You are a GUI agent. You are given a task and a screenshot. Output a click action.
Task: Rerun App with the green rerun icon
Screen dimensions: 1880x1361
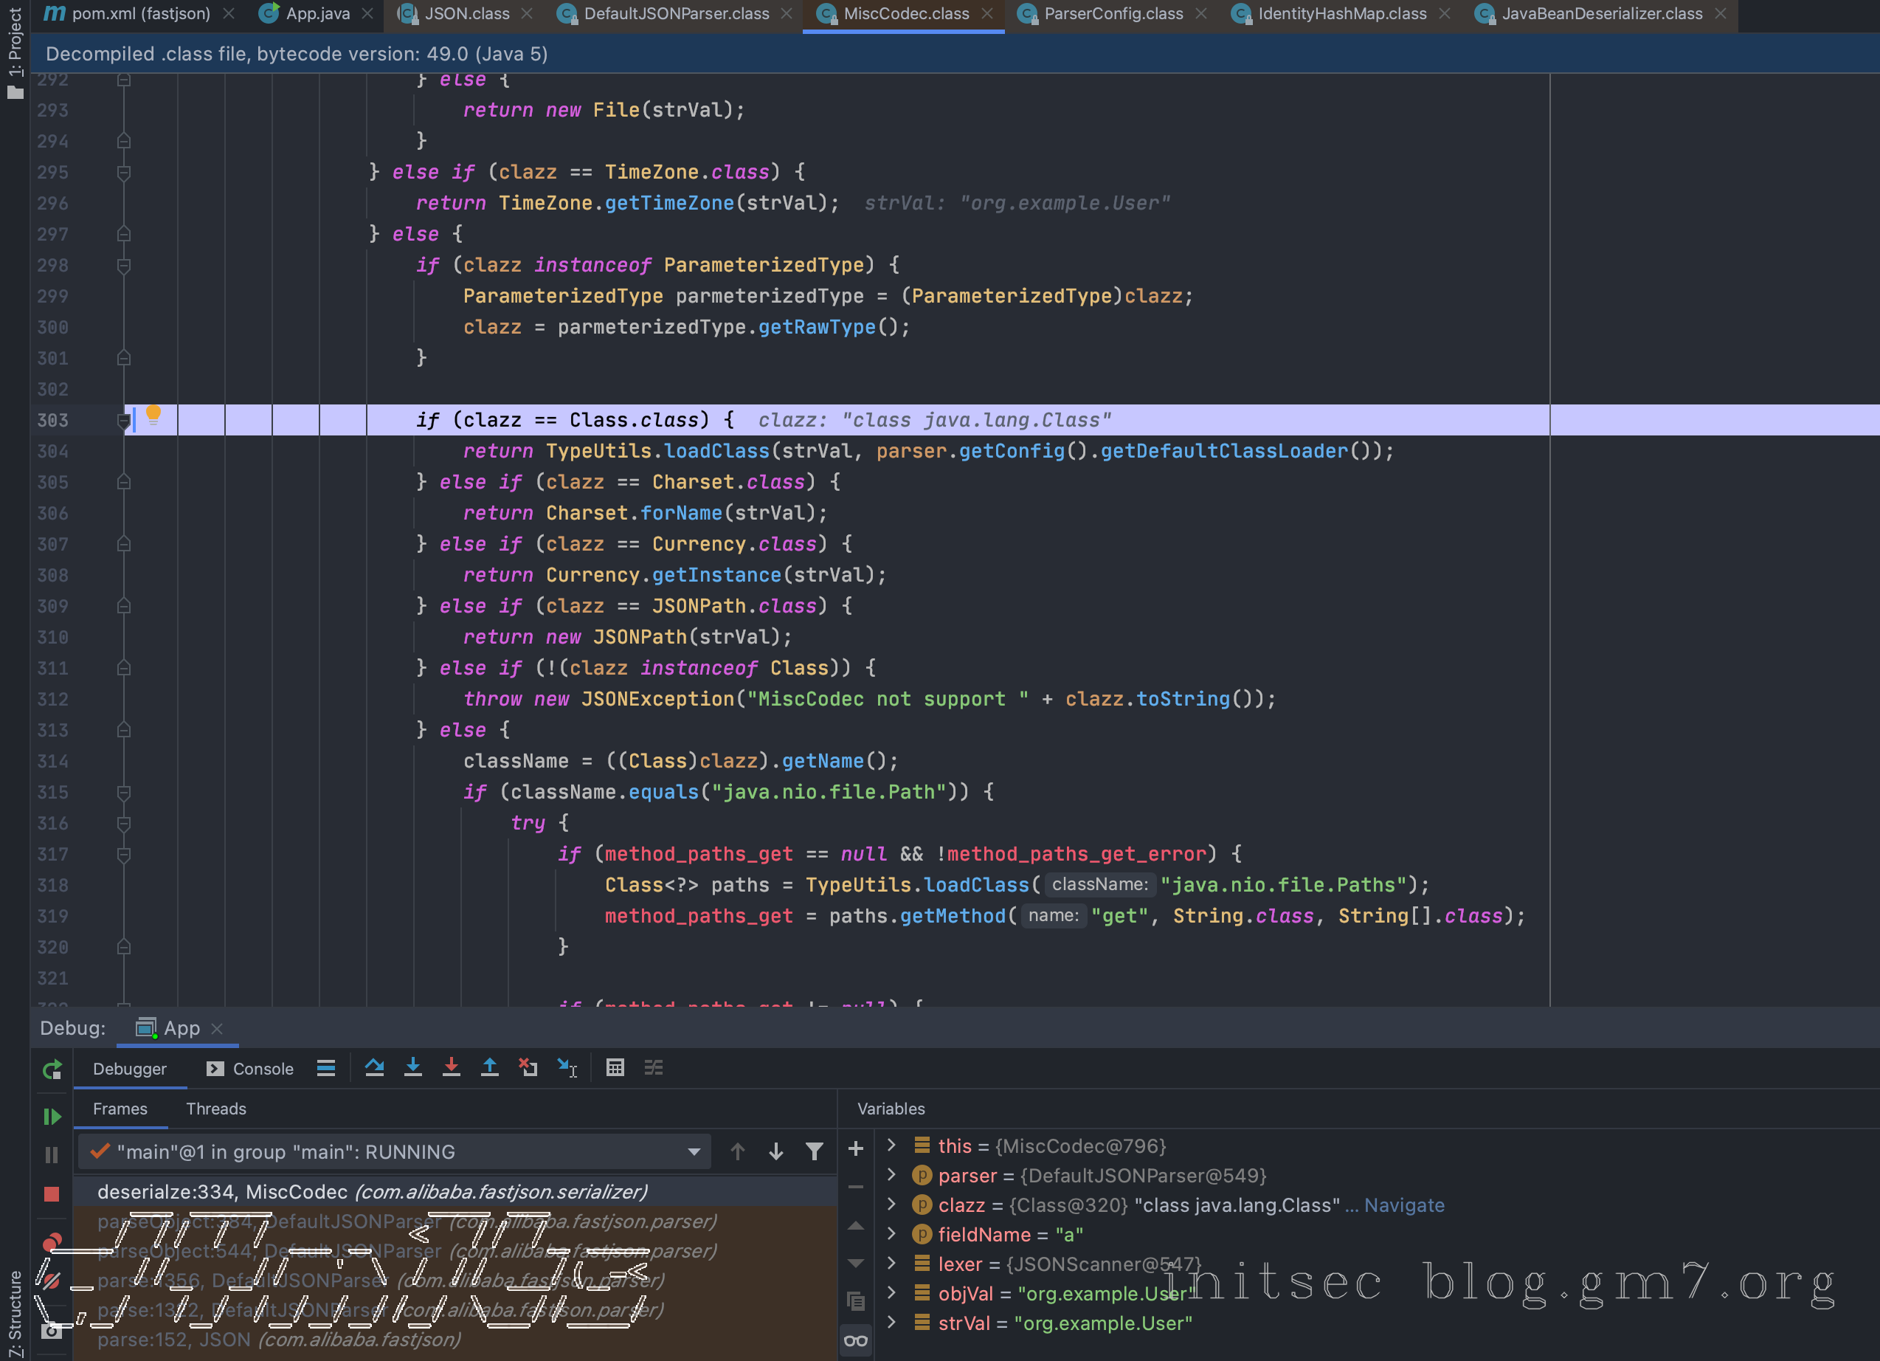click(52, 1070)
